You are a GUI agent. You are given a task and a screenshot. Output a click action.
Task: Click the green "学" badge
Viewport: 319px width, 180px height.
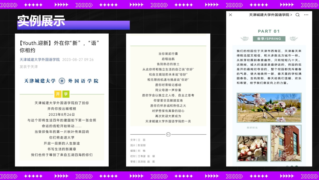(66, 94)
